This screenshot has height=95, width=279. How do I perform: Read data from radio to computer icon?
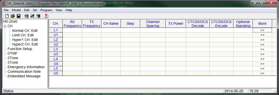tap(26, 16)
